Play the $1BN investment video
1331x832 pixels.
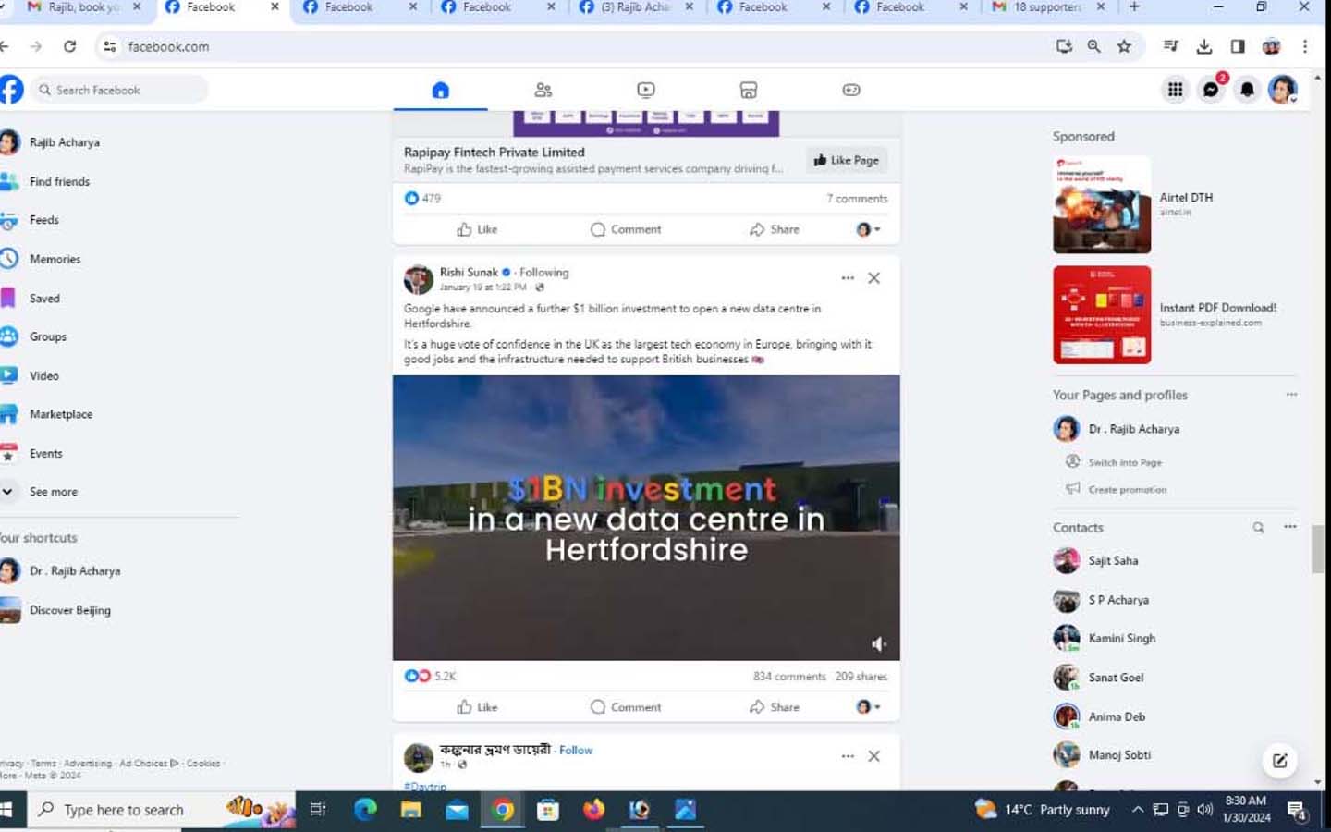pyautogui.click(x=646, y=518)
